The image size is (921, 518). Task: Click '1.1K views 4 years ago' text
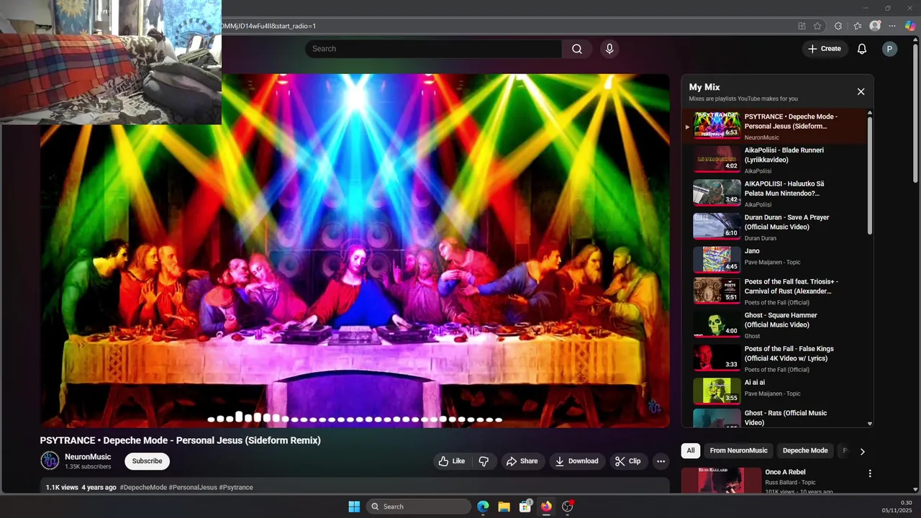(x=81, y=487)
